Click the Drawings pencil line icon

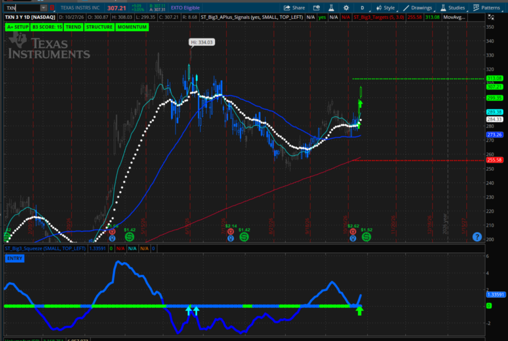(406, 8)
